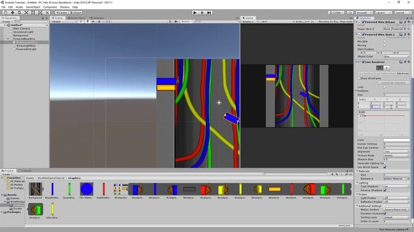Open Line Renderer help reference icon
Screen dimensions: 414x232
401,62
